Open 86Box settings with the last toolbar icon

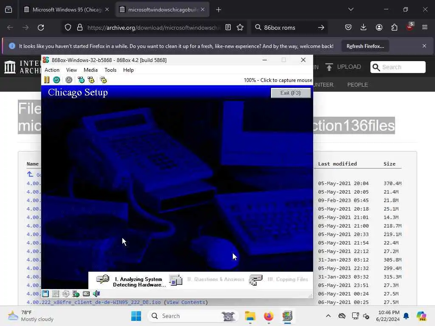(103, 80)
